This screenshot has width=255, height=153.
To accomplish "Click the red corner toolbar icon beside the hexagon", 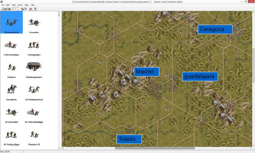I will (x=17, y=9).
